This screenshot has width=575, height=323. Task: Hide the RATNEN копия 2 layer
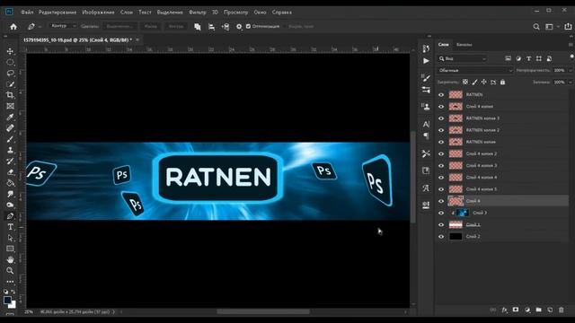(x=441, y=130)
